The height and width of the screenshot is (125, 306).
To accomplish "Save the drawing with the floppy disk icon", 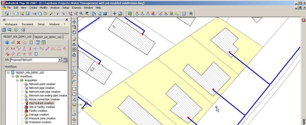I will (27, 14).
